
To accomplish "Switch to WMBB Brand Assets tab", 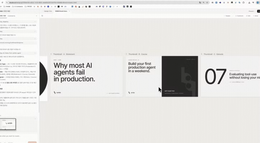I will [x=61, y=11].
